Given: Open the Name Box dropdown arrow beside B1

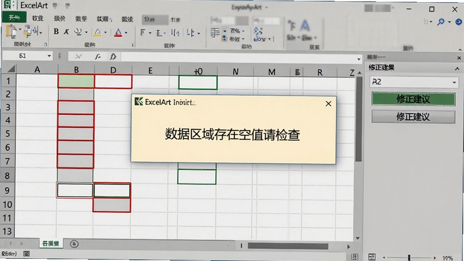Looking at the screenshot, I should coord(49,56).
